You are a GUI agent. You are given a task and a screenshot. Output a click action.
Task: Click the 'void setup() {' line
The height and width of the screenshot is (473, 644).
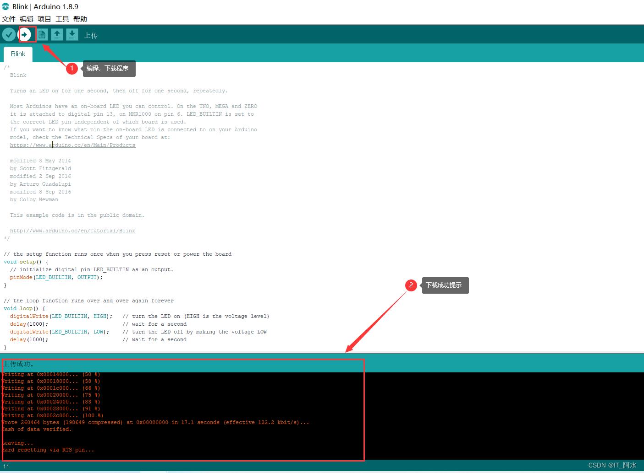(26, 262)
